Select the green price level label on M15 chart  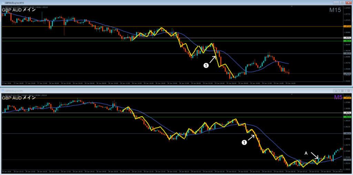347,41
